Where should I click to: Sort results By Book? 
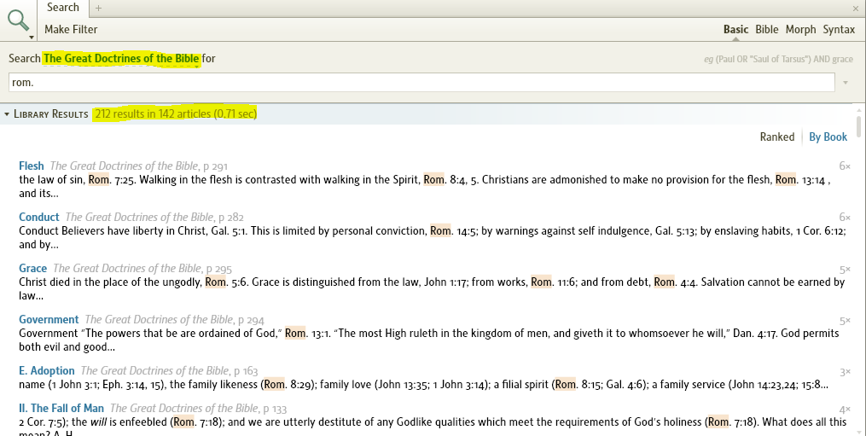828,137
